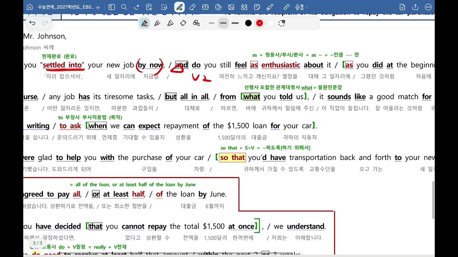Select the medium stroke width

[223, 23]
